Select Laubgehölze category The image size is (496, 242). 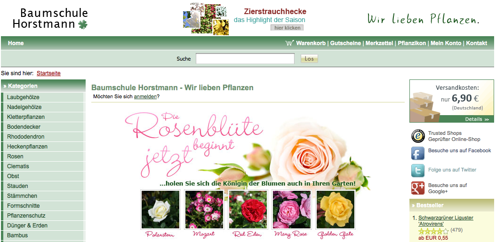43,97
